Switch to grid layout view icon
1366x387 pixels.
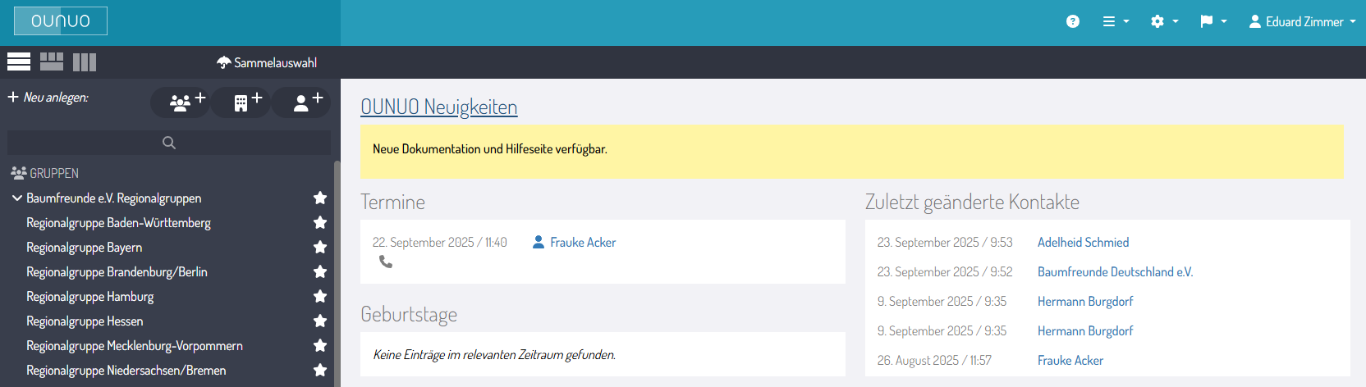pos(52,61)
